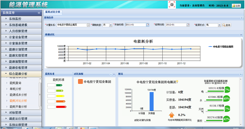Collapse the 系统菜单 sidebar with double-arrow icon

coord(39,13)
